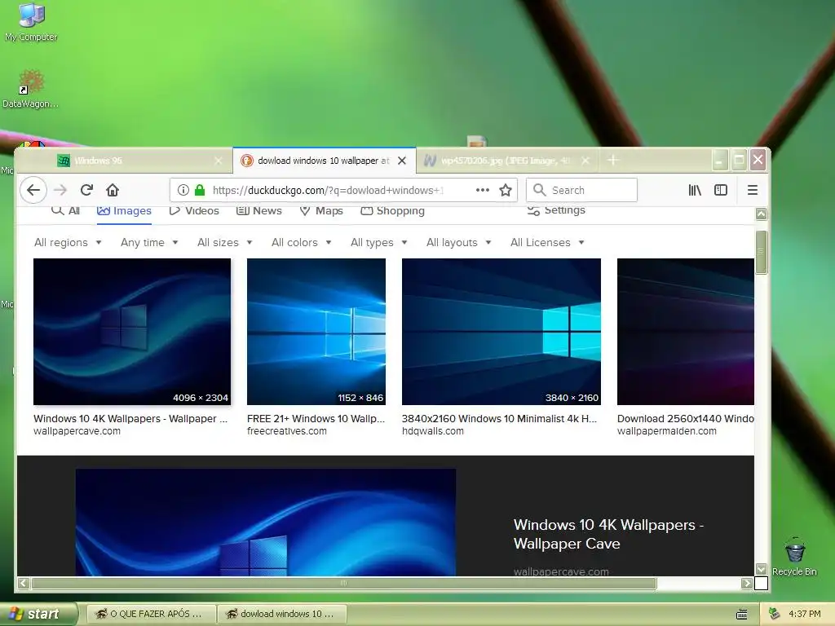Image resolution: width=835 pixels, height=626 pixels.
Task: Click the green padlock security icon
Action: click(x=200, y=190)
